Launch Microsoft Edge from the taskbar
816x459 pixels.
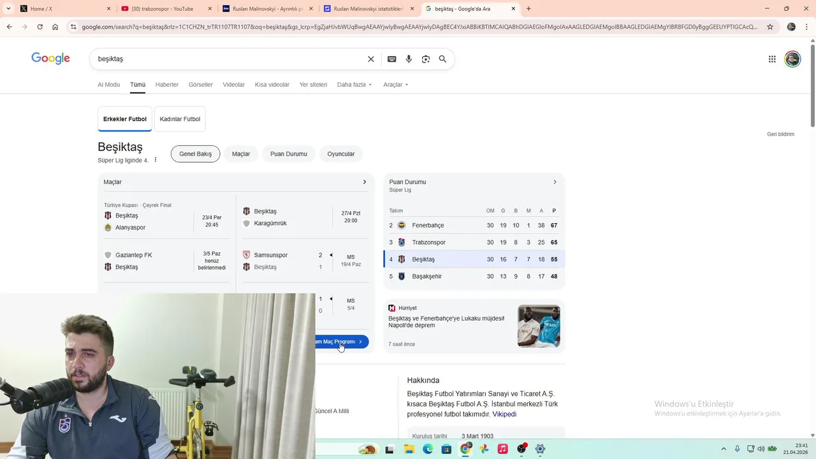coord(428,449)
